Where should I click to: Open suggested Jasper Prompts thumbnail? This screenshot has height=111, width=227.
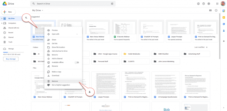click(178, 28)
